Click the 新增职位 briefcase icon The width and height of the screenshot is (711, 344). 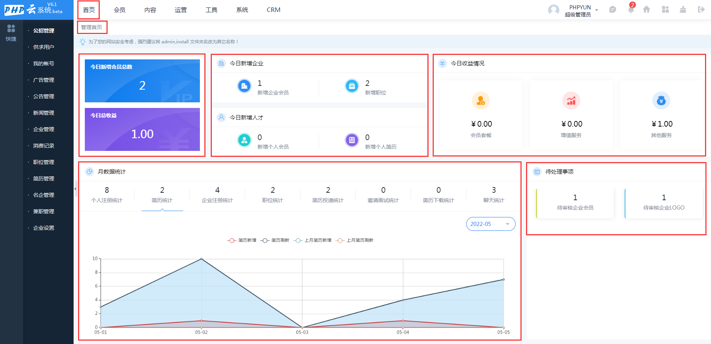coord(352,86)
